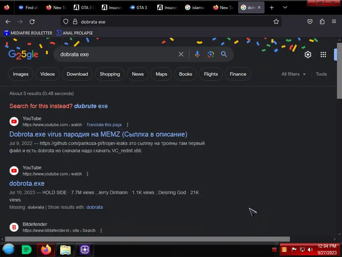
Task: Clear the Google search box text
Action: click(181, 54)
